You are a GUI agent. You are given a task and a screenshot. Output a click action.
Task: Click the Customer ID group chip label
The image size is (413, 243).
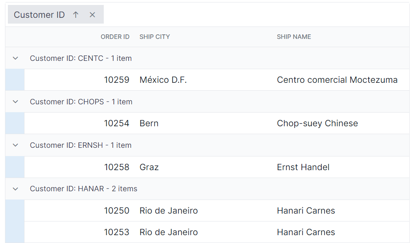click(39, 15)
